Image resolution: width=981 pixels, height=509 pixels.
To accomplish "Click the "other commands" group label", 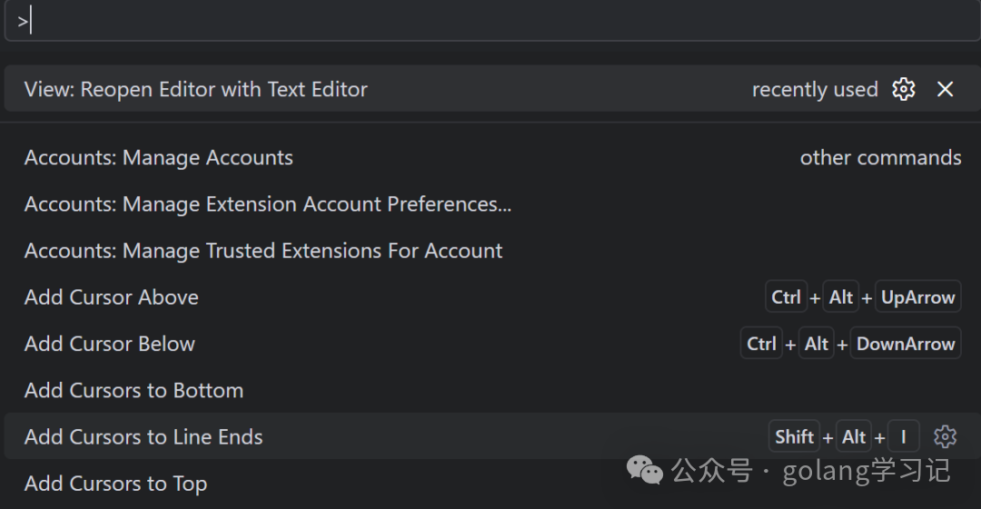I will [880, 158].
